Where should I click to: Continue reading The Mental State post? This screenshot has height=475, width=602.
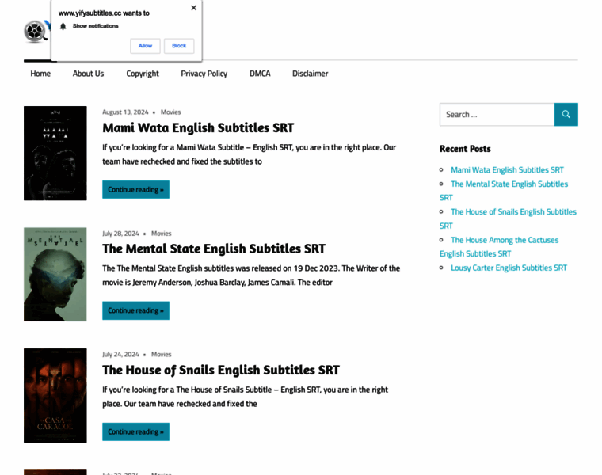click(135, 310)
